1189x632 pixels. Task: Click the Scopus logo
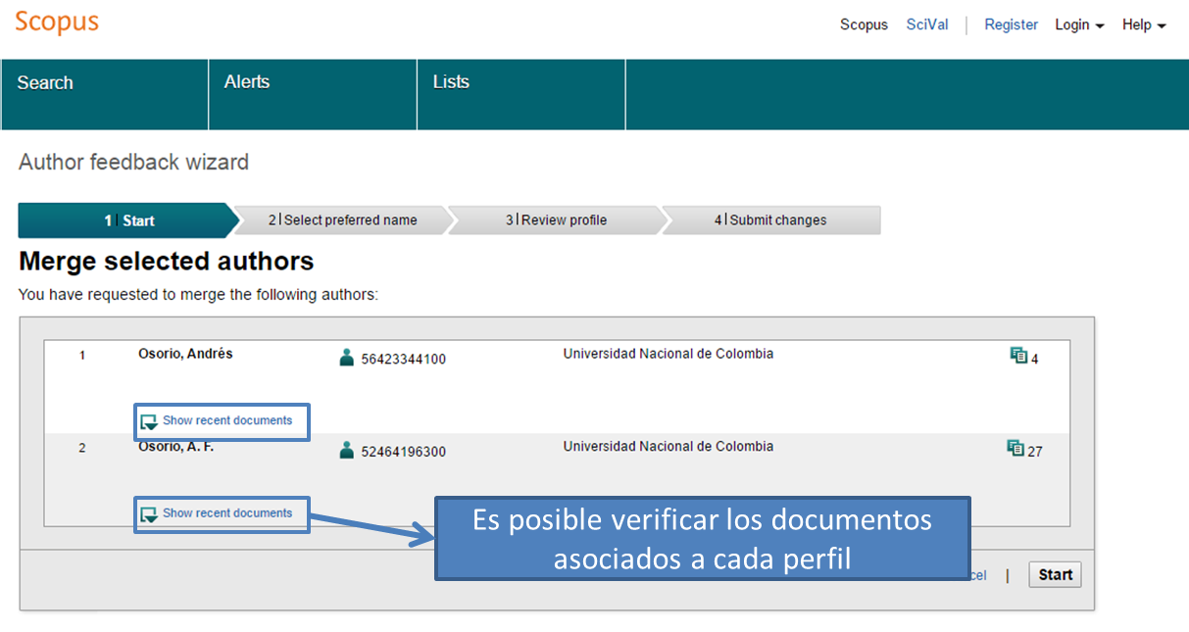(57, 22)
